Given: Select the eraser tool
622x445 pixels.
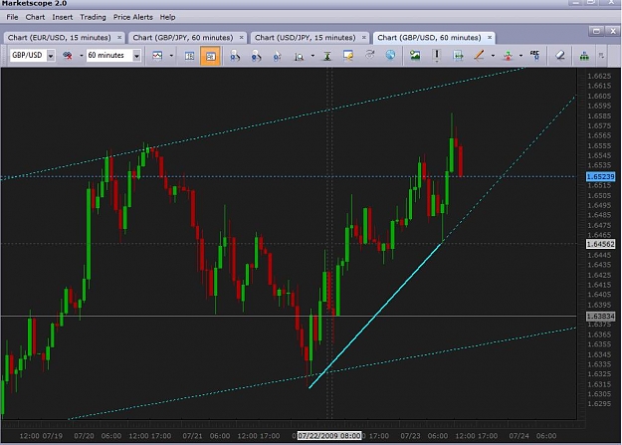Looking at the screenshot, I should pos(559,56).
